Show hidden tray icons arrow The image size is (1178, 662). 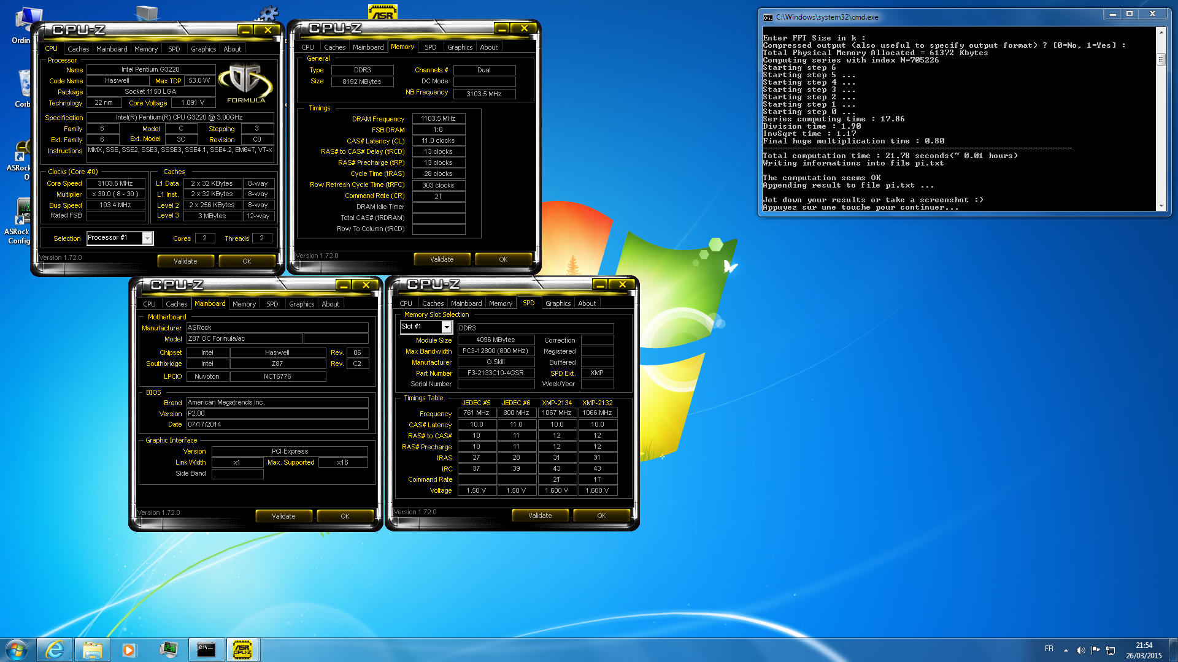click(x=1066, y=650)
